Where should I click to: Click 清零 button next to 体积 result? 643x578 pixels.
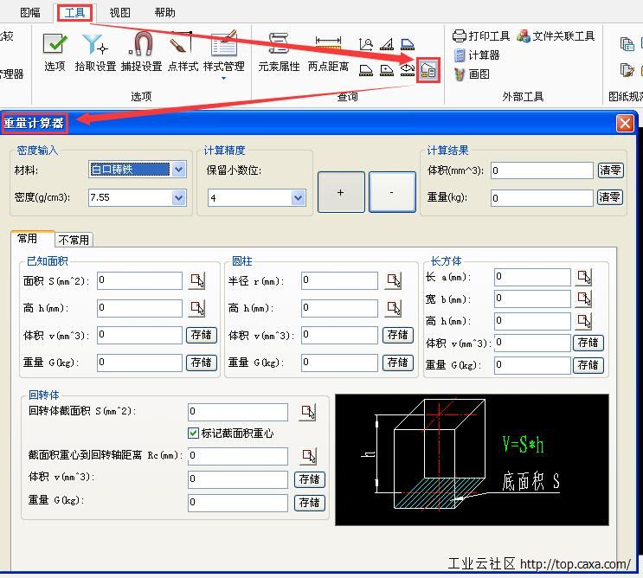coord(610,170)
